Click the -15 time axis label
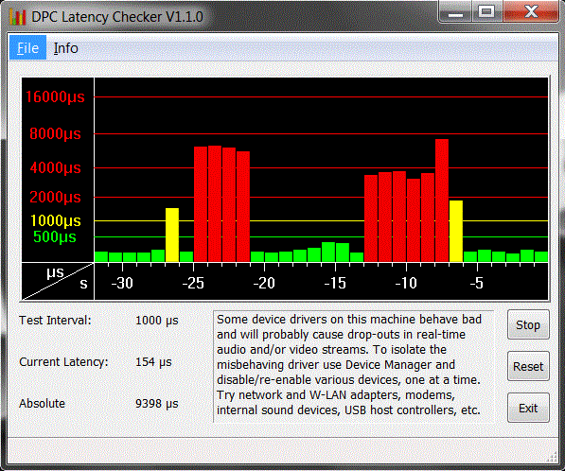The image size is (565, 471). (335, 283)
